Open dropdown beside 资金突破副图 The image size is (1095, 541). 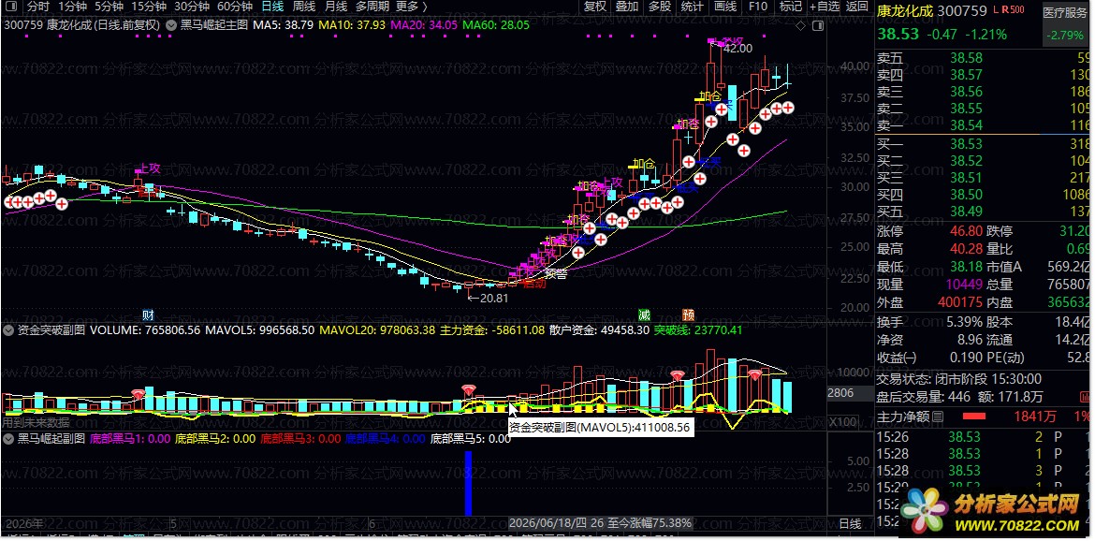point(7,329)
